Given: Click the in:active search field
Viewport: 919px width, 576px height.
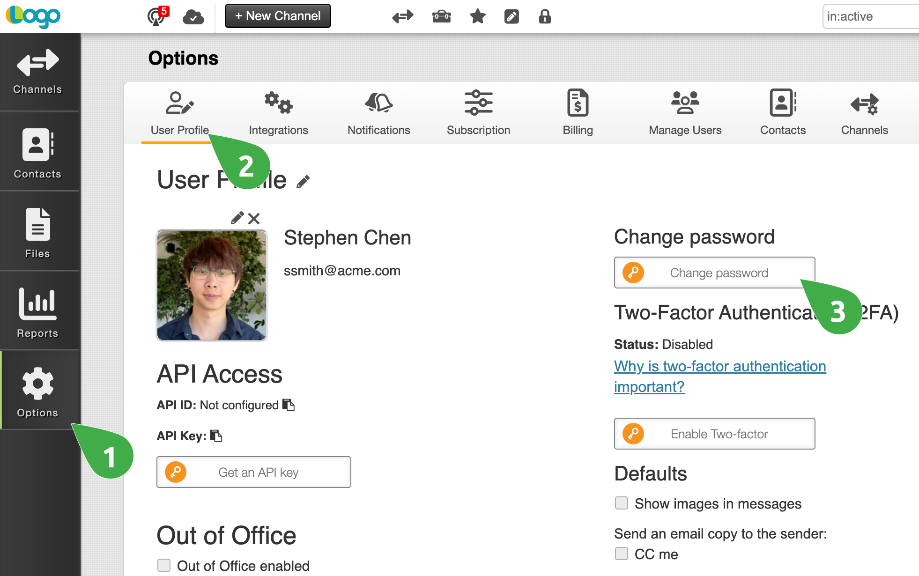Looking at the screenshot, I should (x=871, y=16).
